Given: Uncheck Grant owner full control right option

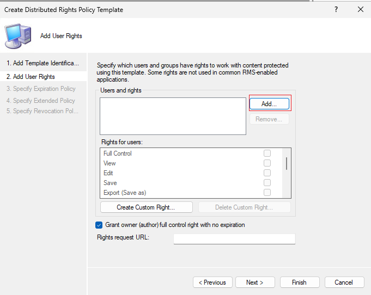Looking at the screenshot, I should 99,225.
